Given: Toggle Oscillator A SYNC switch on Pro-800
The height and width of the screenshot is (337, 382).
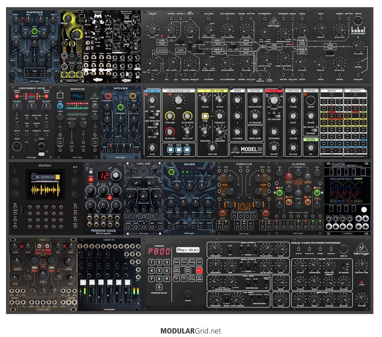Looking at the screenshot, I should (x=230, y=250).
